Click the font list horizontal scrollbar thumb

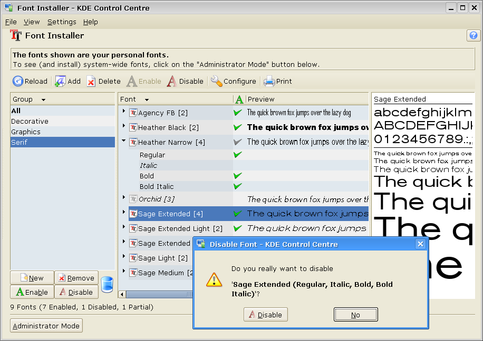coord(159,295)
